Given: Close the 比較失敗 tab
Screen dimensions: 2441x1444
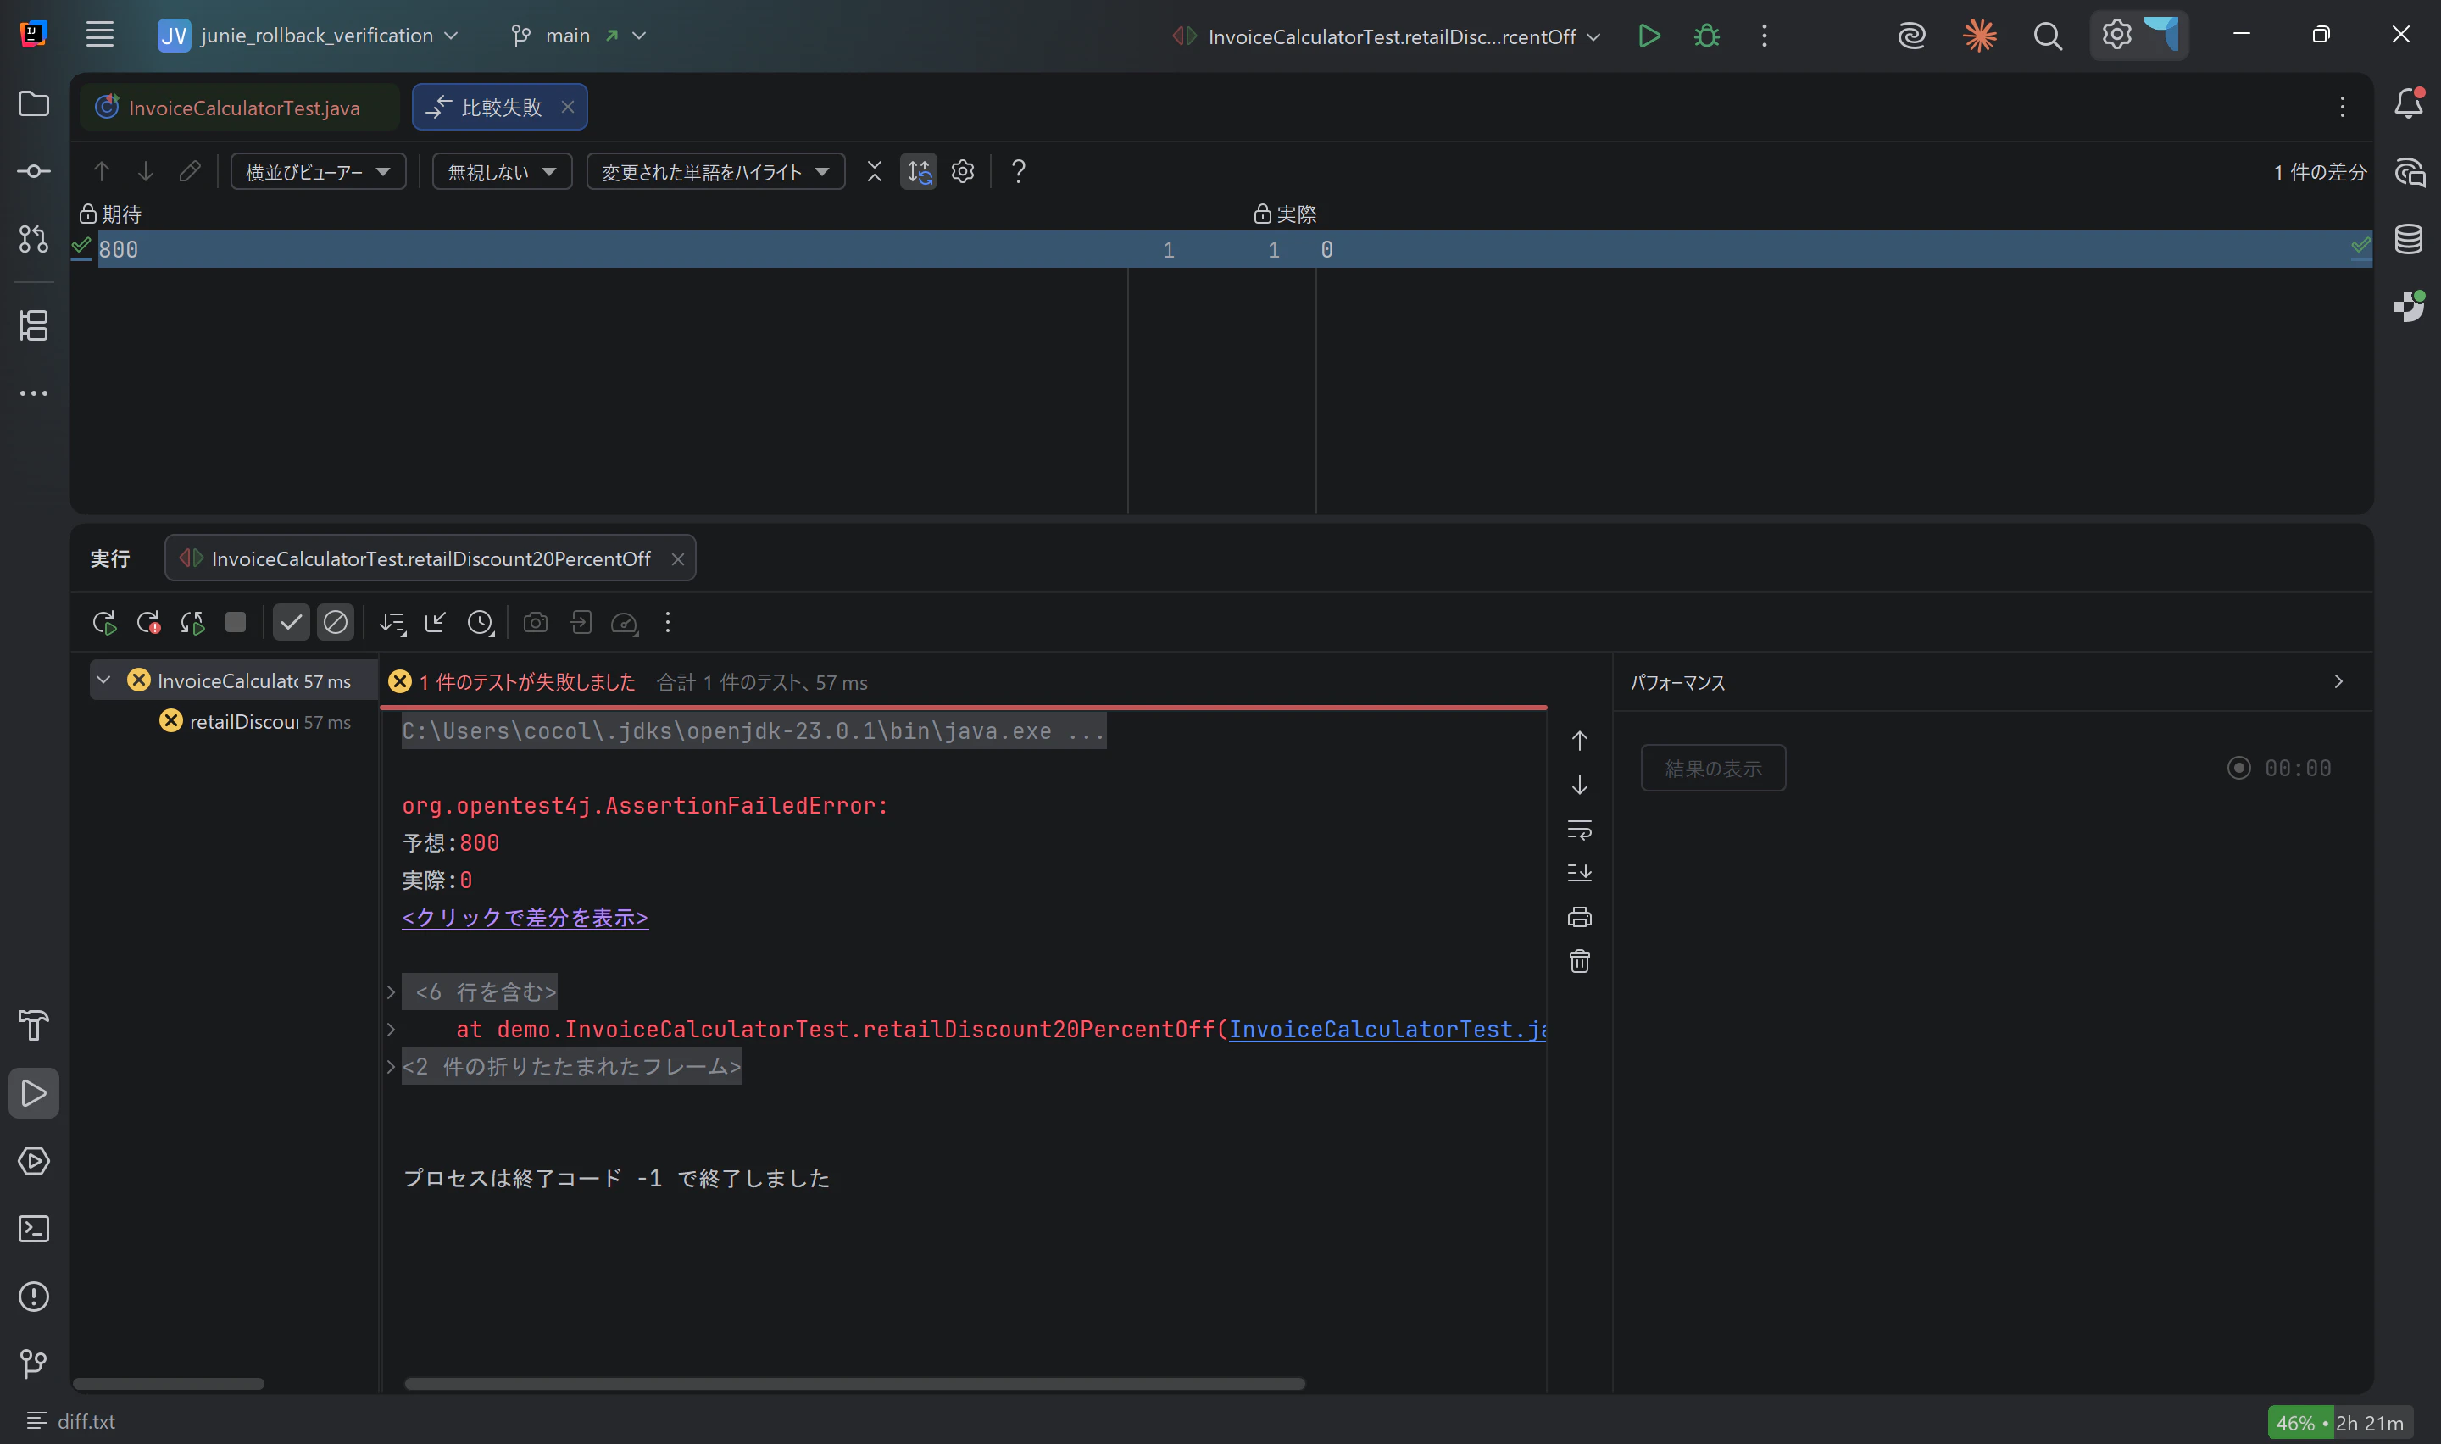Looking at the screenshot, I should [567, 107].
